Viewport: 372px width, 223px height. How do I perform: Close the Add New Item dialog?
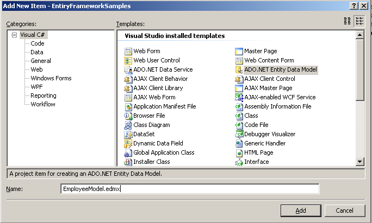point(364,5)
